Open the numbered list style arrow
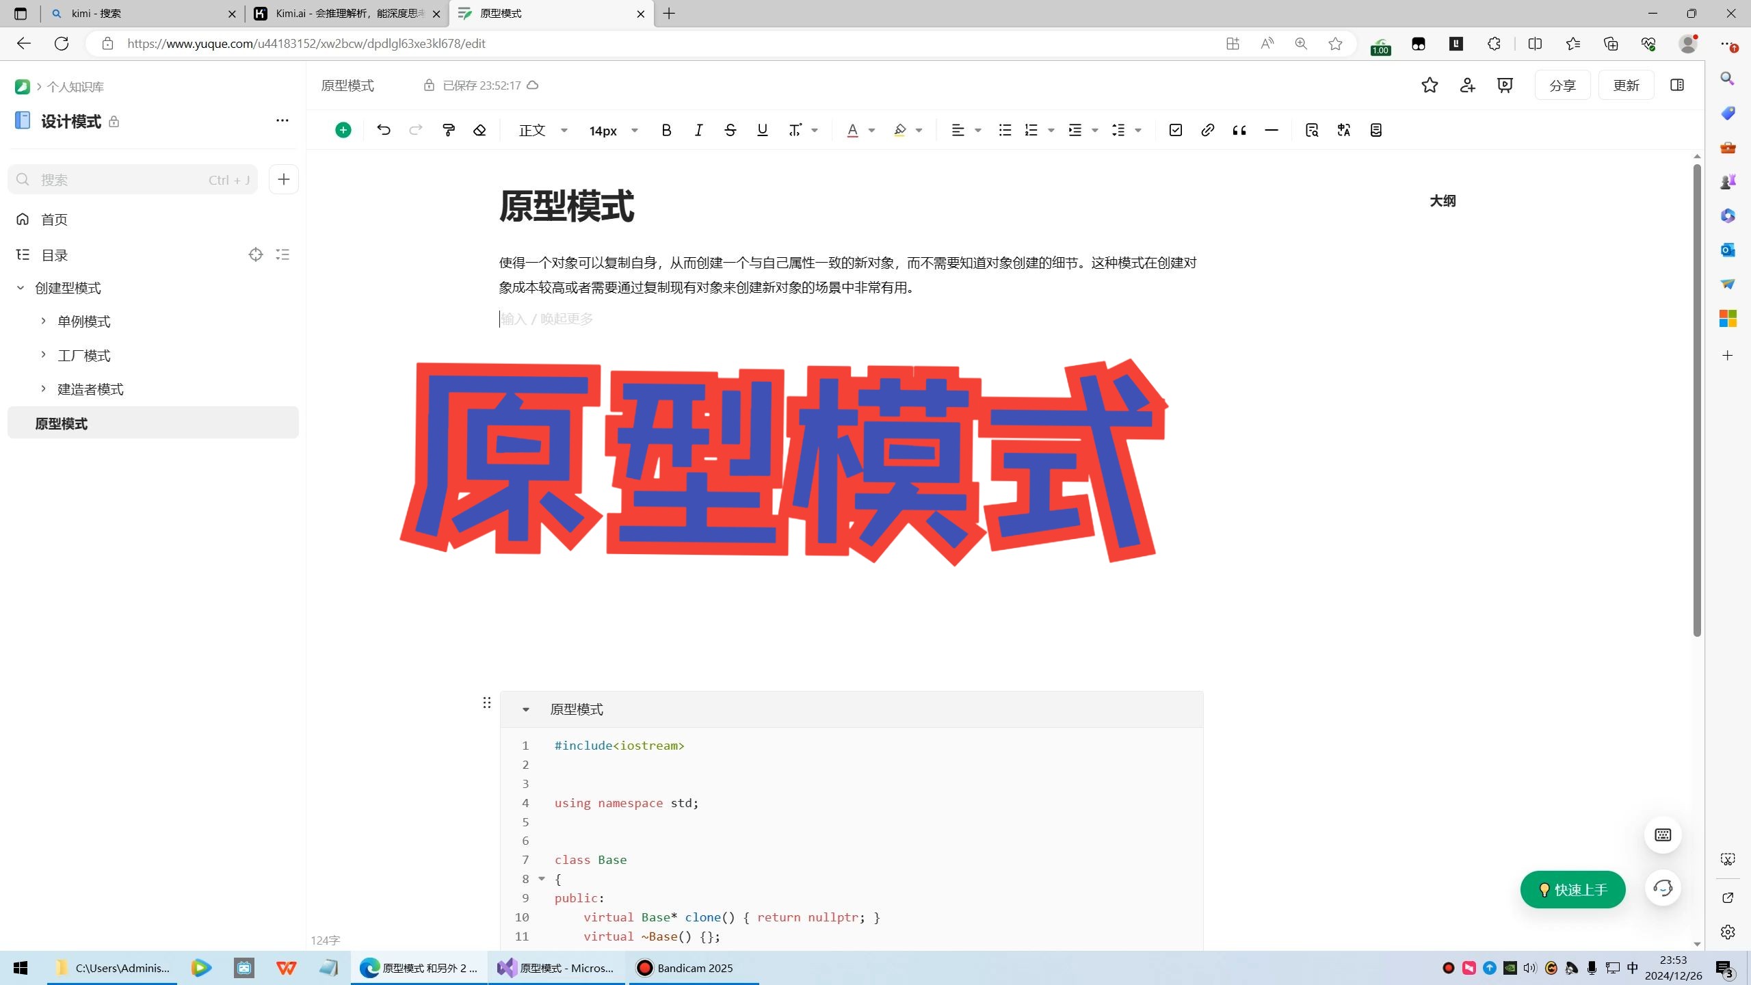This screenshot has height=985, width=1751. [x=1051, y=130]
